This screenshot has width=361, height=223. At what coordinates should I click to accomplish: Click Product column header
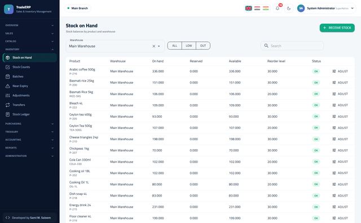point(74,61)
